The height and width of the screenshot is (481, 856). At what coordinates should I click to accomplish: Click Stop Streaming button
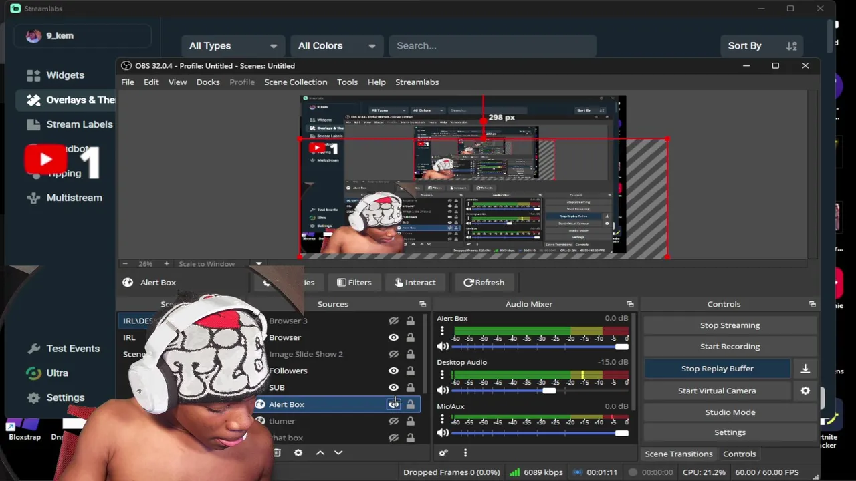pos(730,325)
